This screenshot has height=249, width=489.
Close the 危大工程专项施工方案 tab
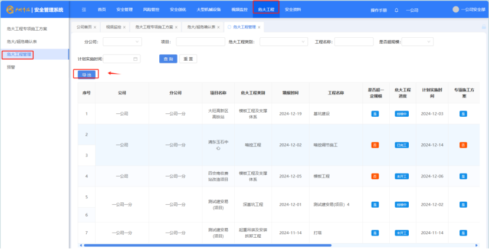[x=176, y=27]
